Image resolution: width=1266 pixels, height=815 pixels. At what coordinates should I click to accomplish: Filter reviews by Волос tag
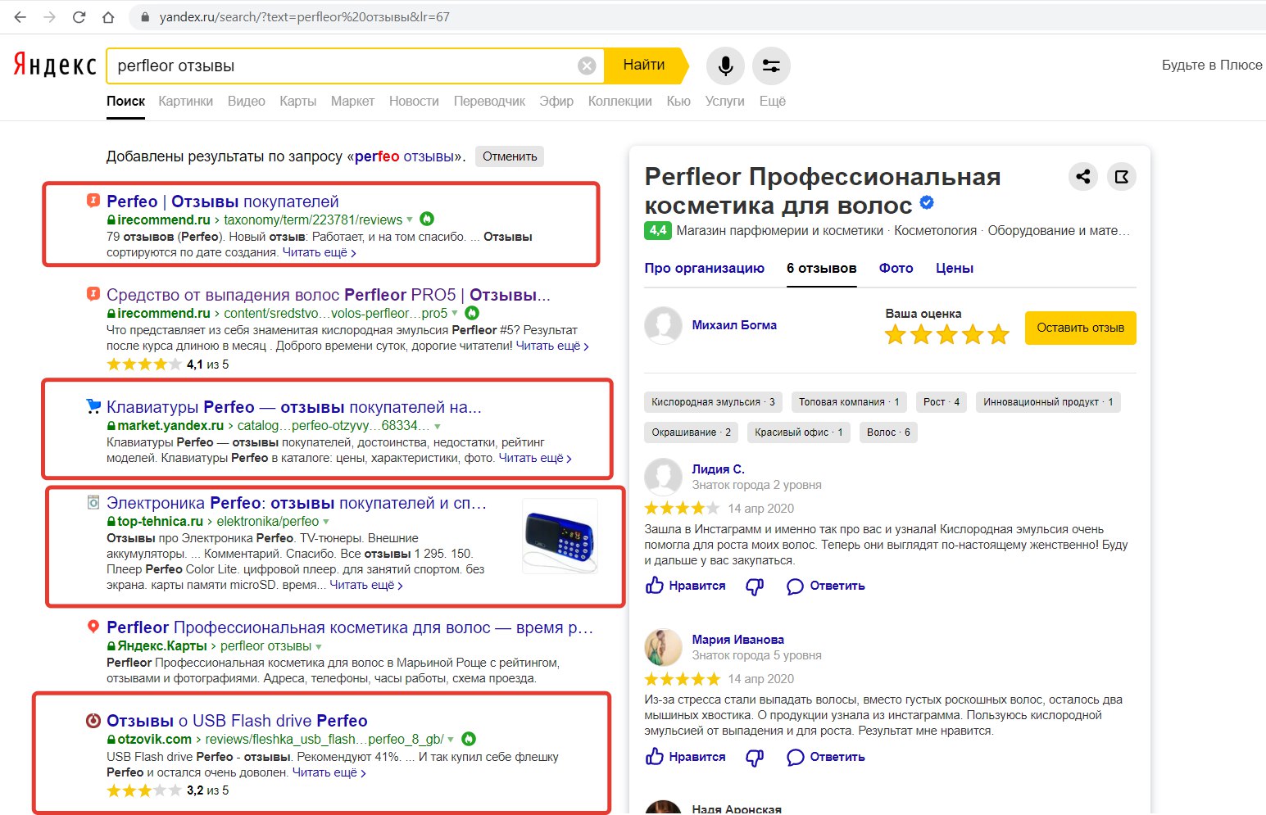coord(888,432)
